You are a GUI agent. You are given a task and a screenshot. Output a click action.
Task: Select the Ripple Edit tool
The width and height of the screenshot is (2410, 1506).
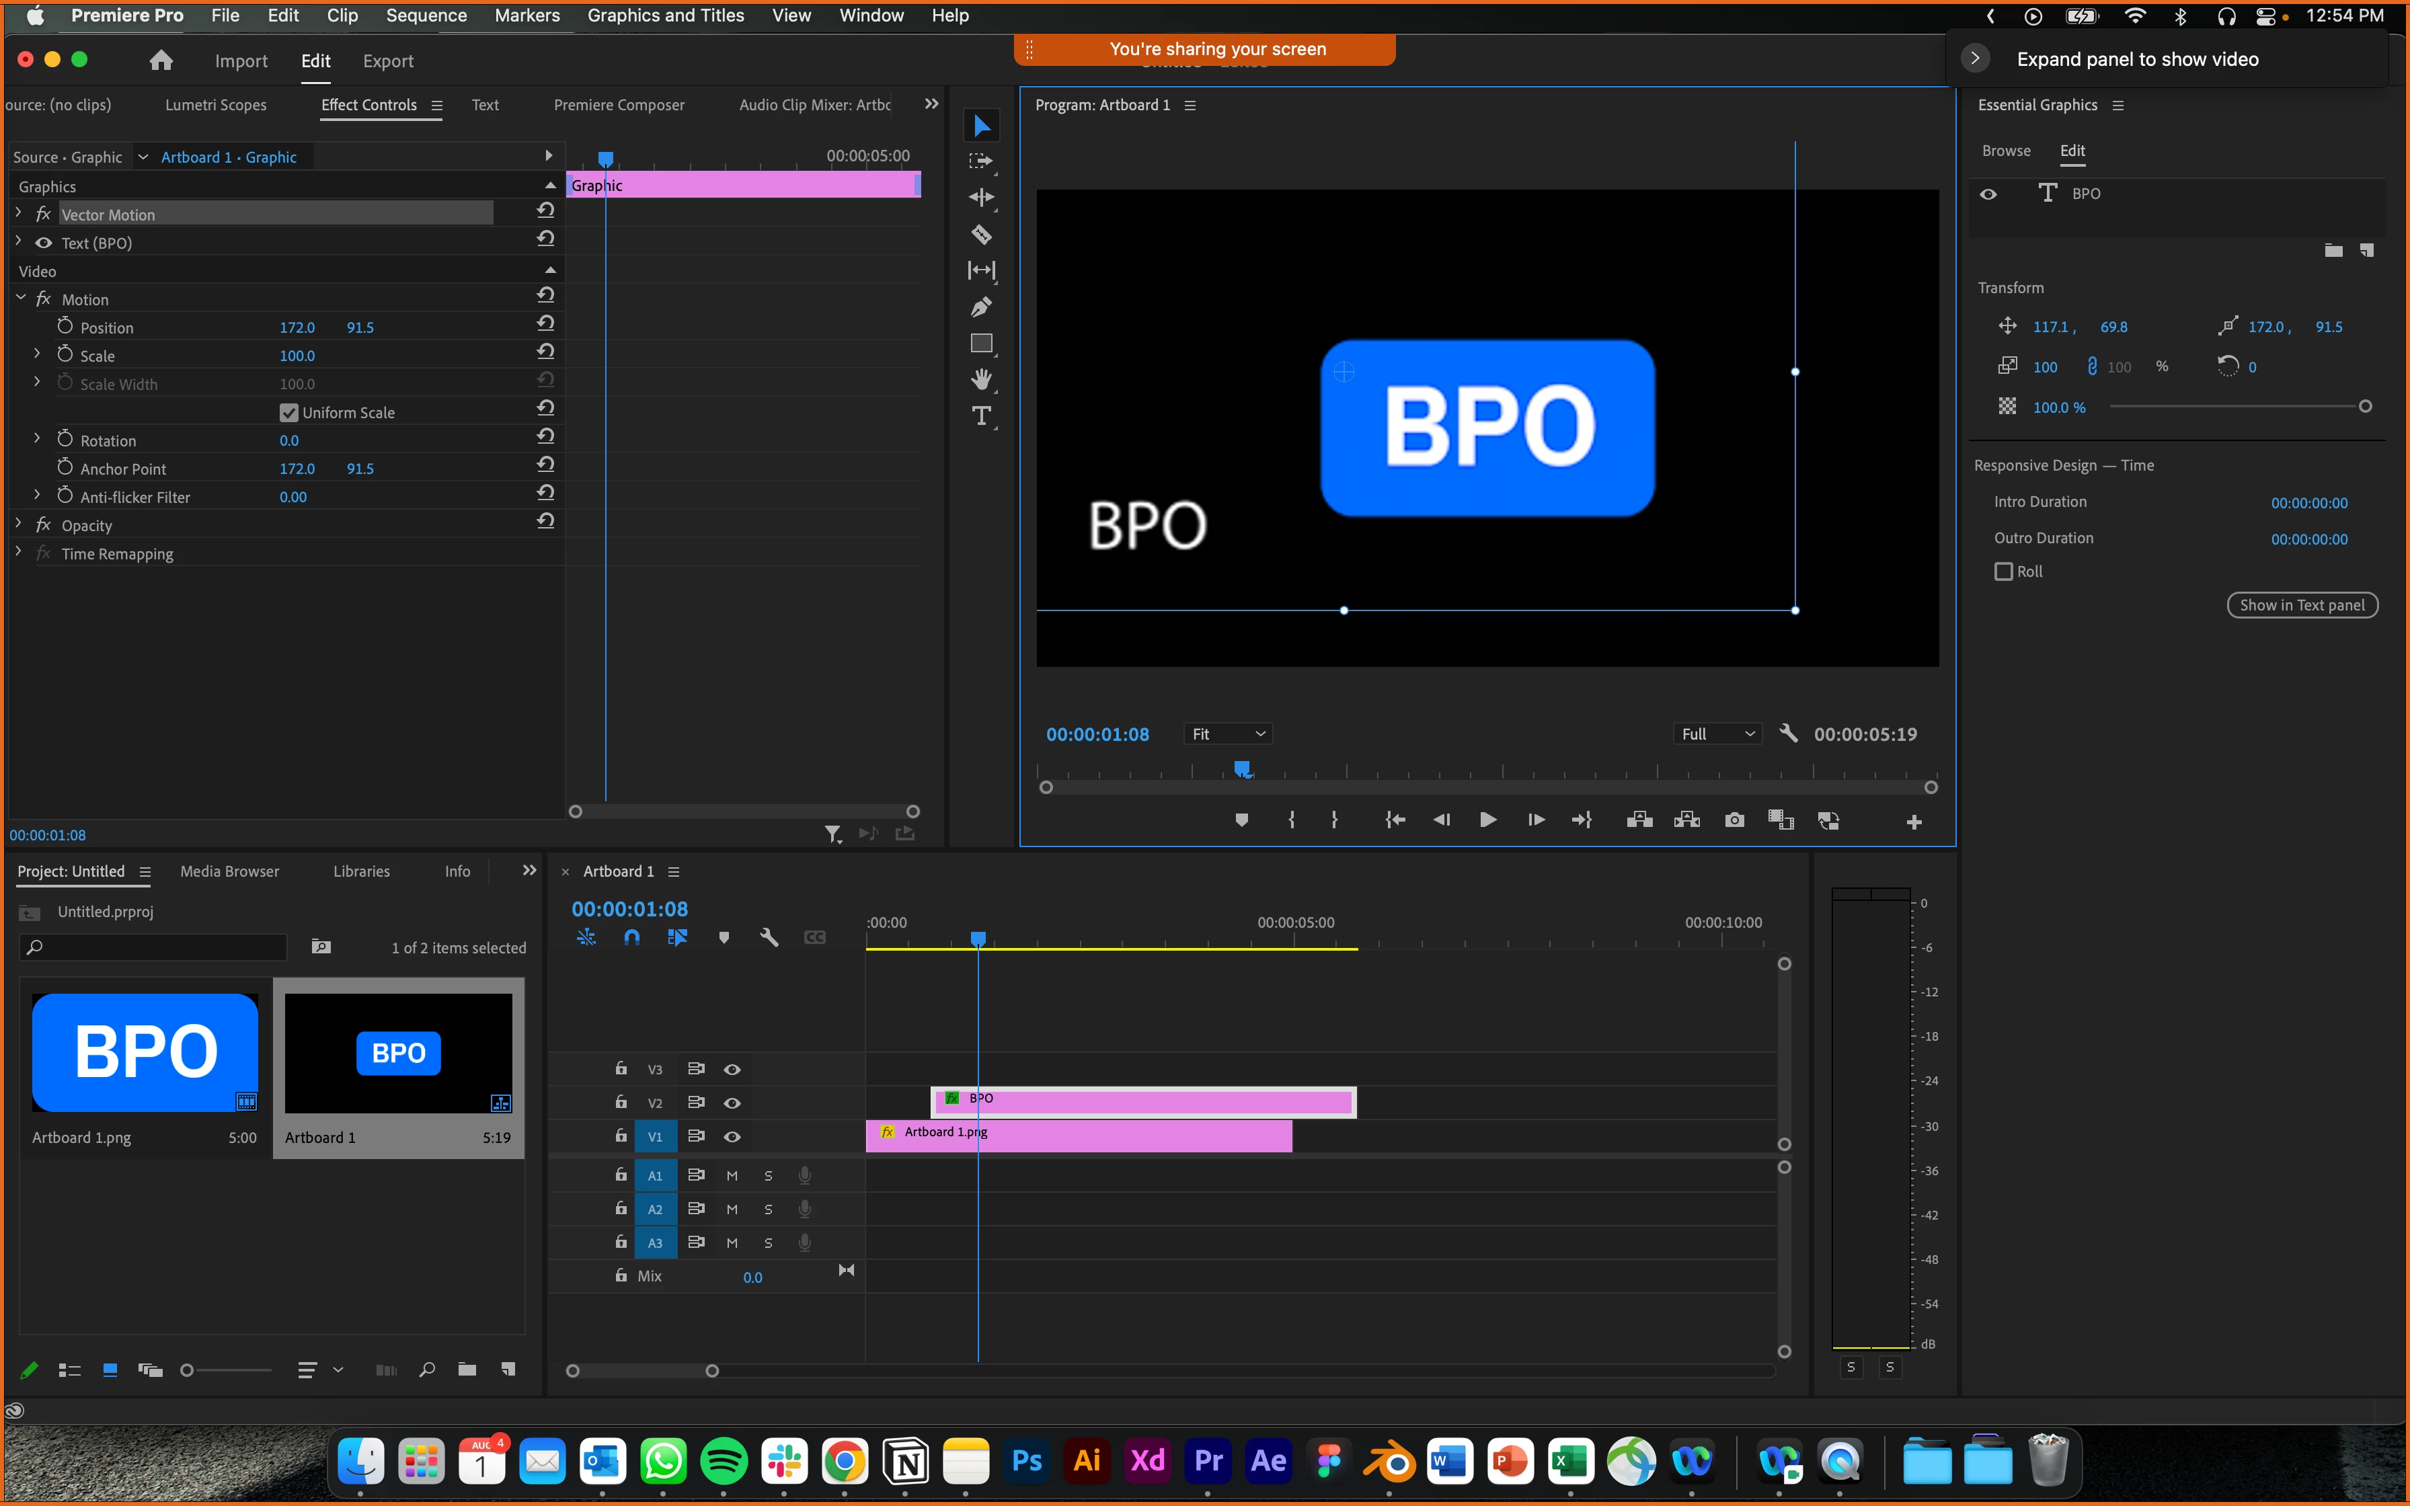(981, 197)
